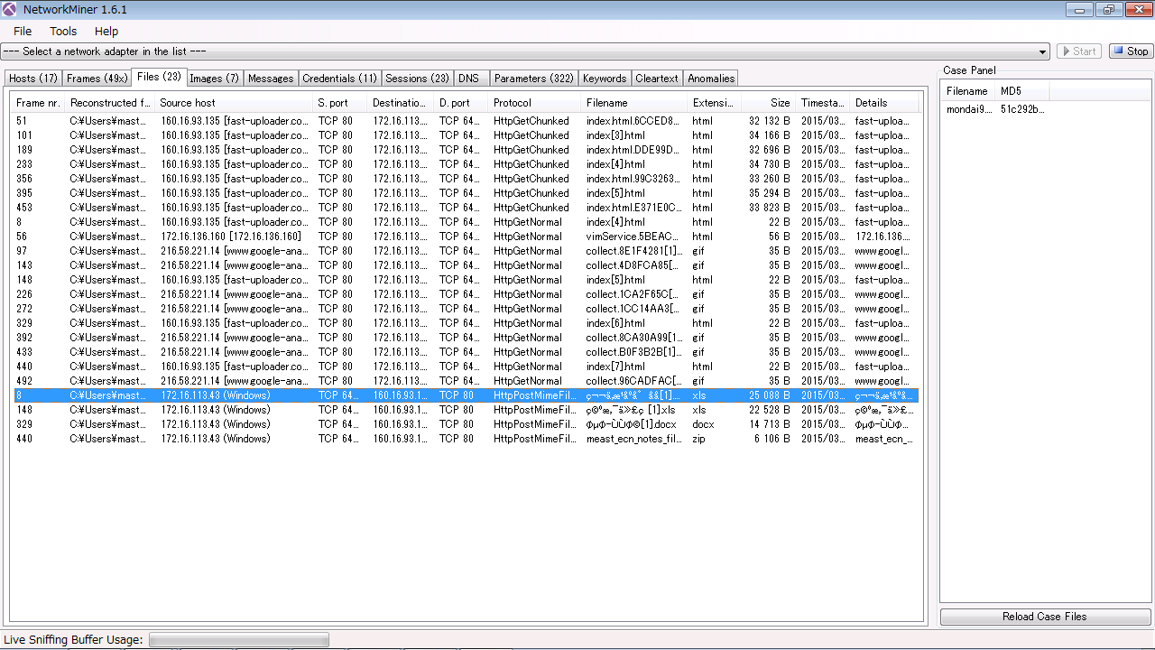Open the Messages tab
Image resolution: width=1155 pixels, height=650 pixels.
pos(271,79)
